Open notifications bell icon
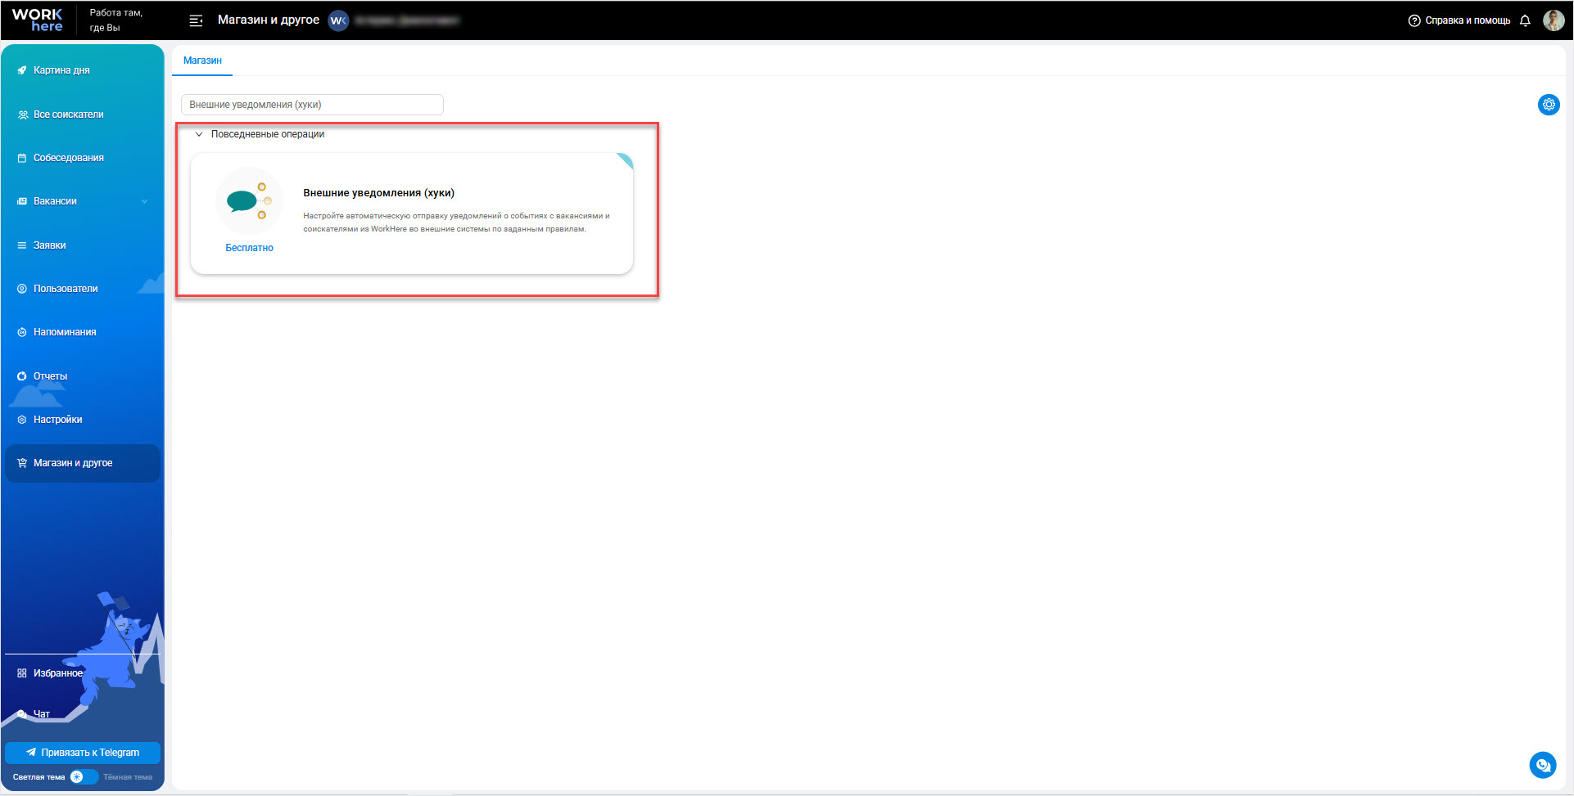This screenshot has width=1574, height=796. coord(1525,20)
